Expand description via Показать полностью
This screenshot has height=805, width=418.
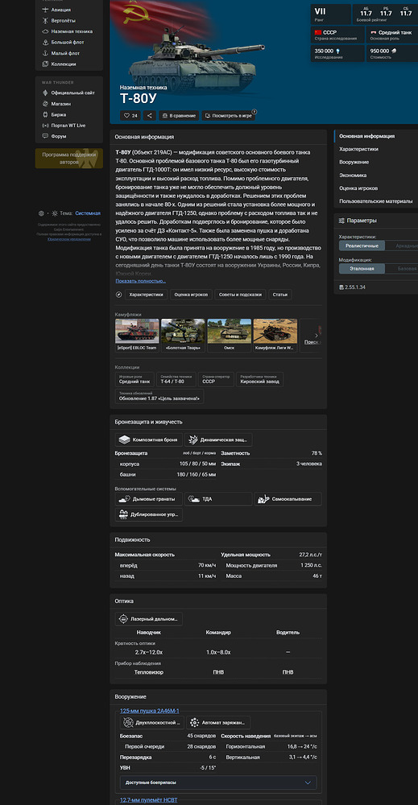(x=141, y=281)
